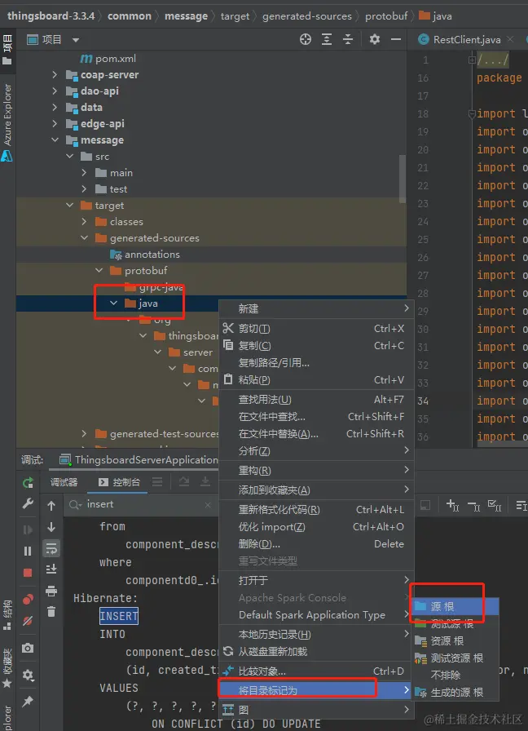Open the 收藏夹 tool window
Viewport: 528px width, 731px height.
(7, 668)
